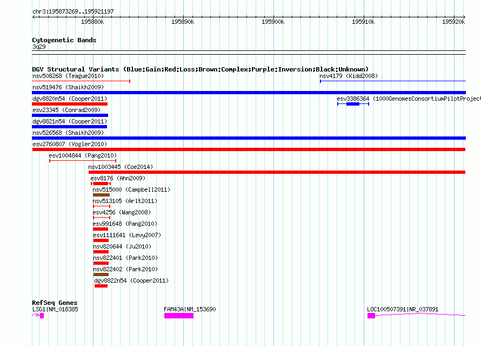Click the 195900k ruler tick label
The image size is (481, 346).
[x=273, y=22]
